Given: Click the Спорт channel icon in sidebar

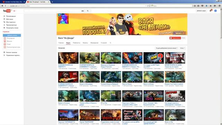Looking at the screenshot, I should pyautogui.click(x=5, y=44).
